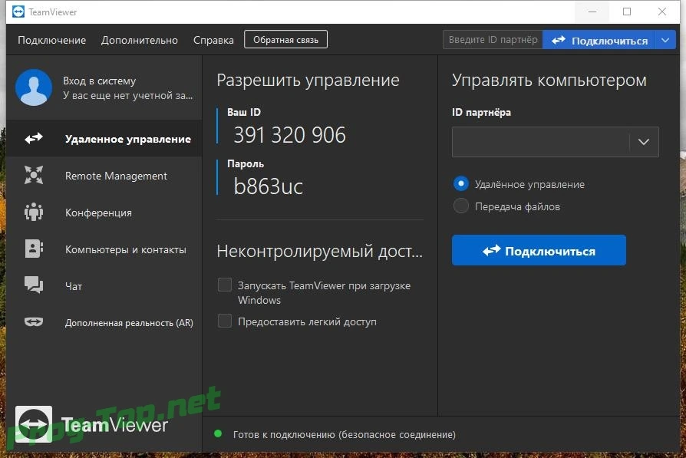Click the Неконтролируемый дост... heading
Viewport: 686px width, 458px height.
pos(320,251)
